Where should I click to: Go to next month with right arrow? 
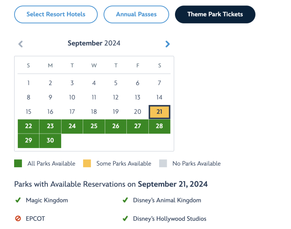(168, 44)
